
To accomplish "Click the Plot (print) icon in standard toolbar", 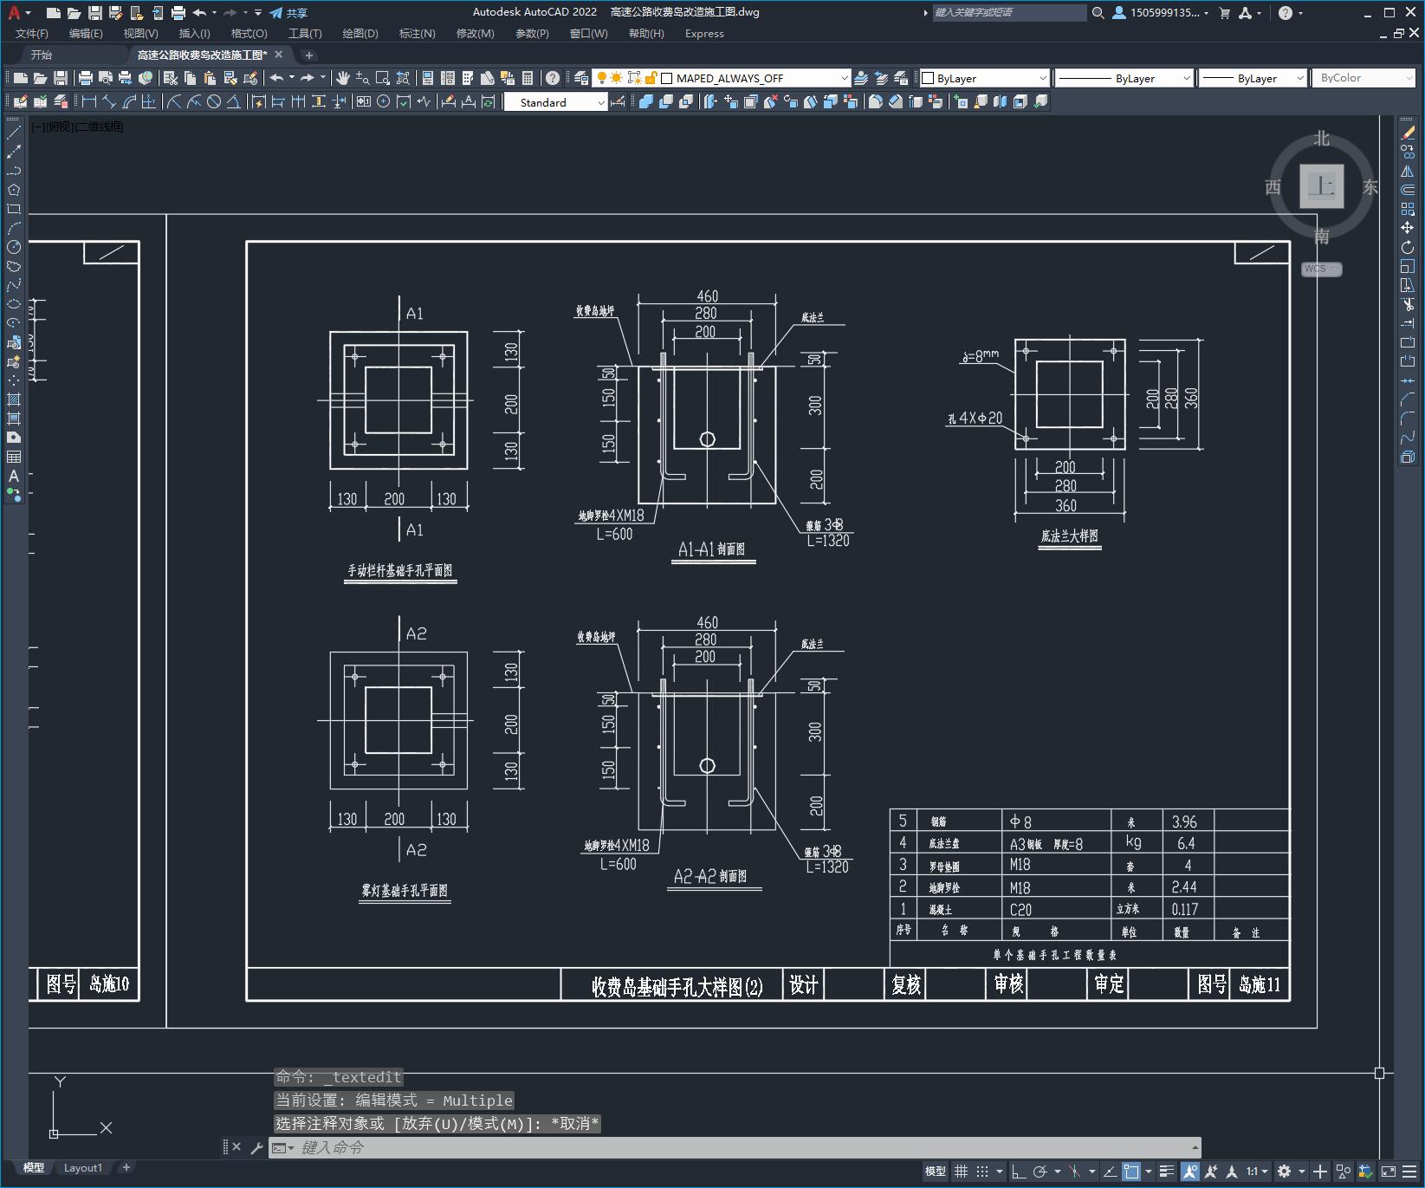I will (x=86, y=78).
